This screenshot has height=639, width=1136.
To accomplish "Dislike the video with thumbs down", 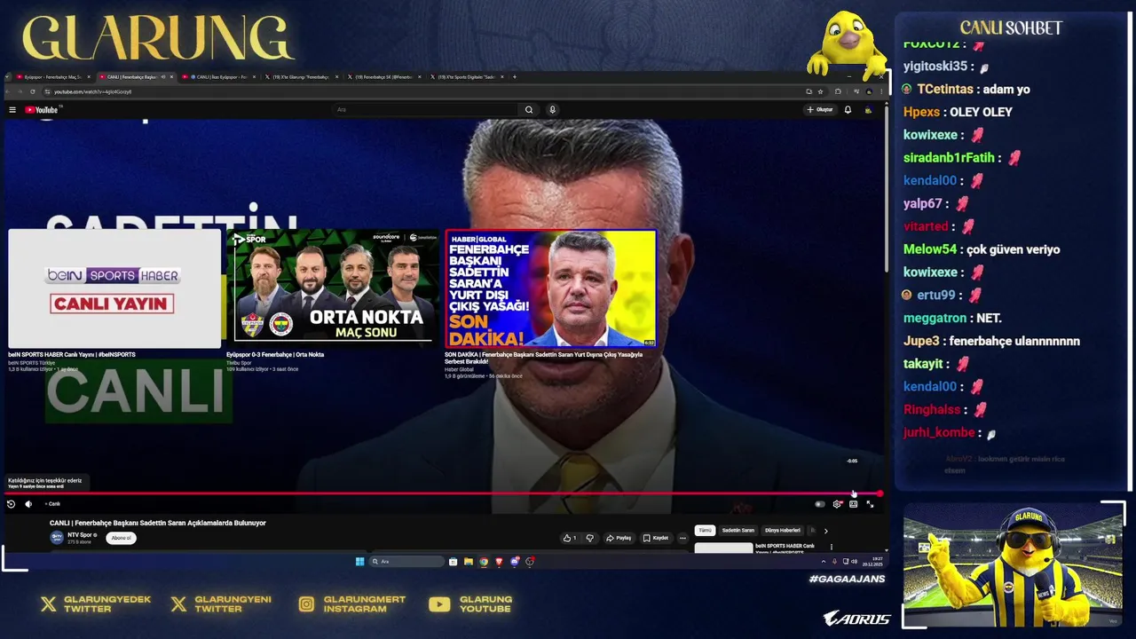I will click(589, 538).
